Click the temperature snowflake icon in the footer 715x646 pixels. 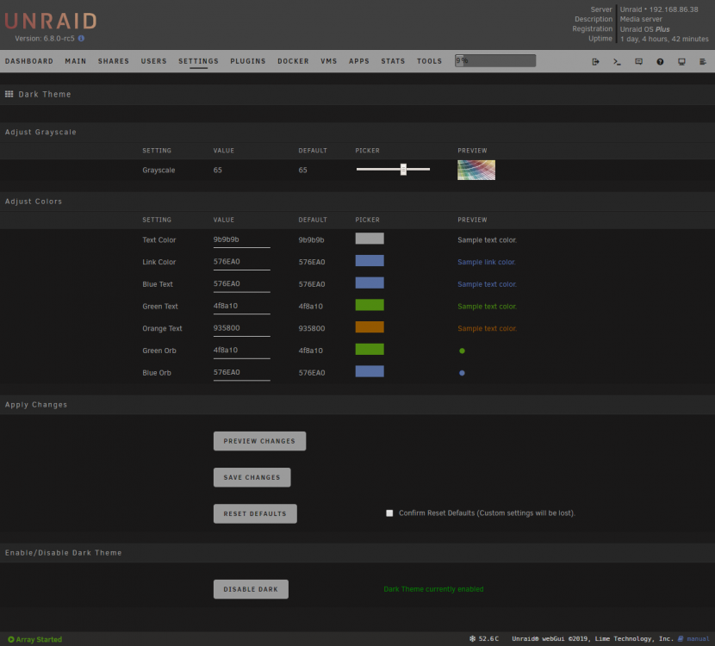472,639
